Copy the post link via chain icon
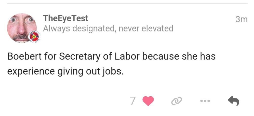This screenshot has height=116, width=254. coord(175,101)
